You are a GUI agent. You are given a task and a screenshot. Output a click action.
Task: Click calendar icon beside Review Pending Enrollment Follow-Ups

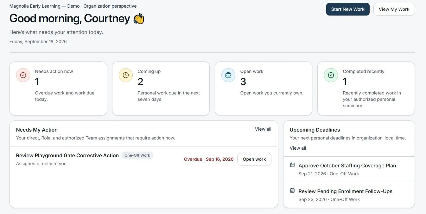pos(292,191)
